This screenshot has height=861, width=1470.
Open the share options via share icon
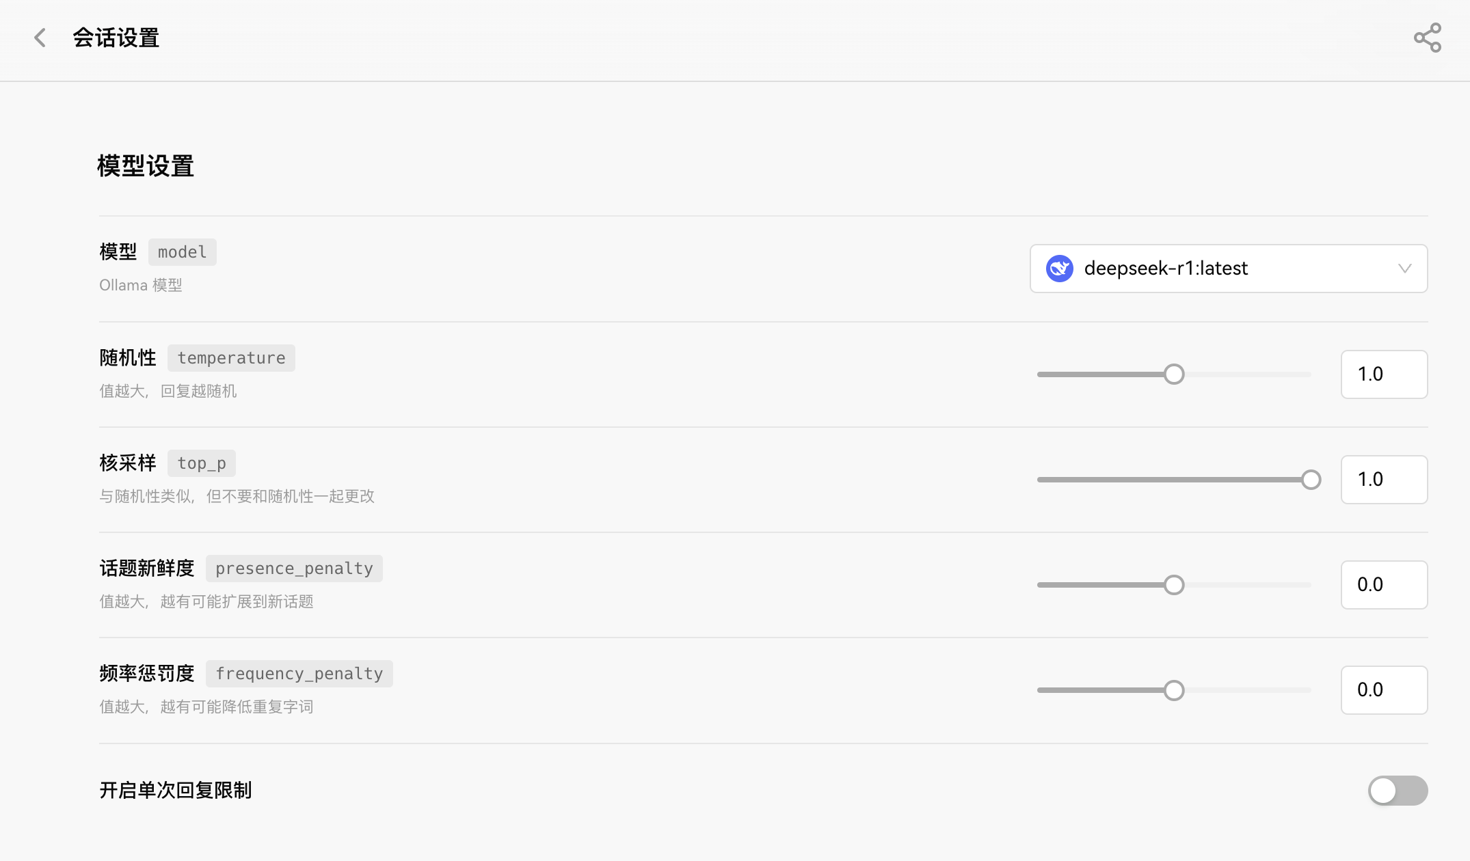[x=1427, y=38]
